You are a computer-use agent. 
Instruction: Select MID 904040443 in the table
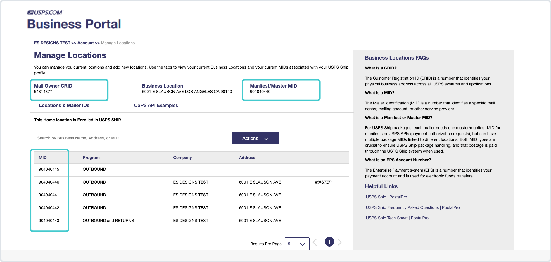[x=49, y=221]
